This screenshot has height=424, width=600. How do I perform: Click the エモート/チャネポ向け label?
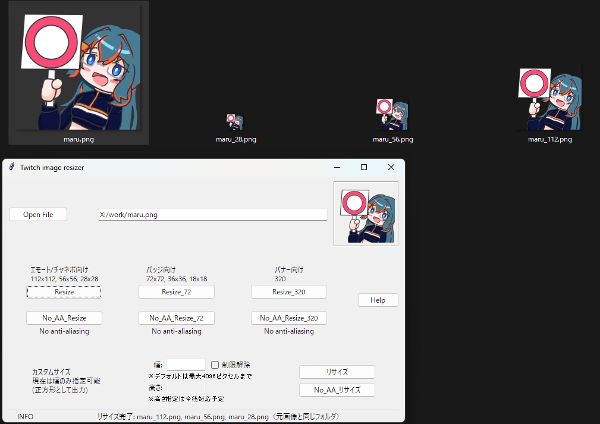pos(59,269)
